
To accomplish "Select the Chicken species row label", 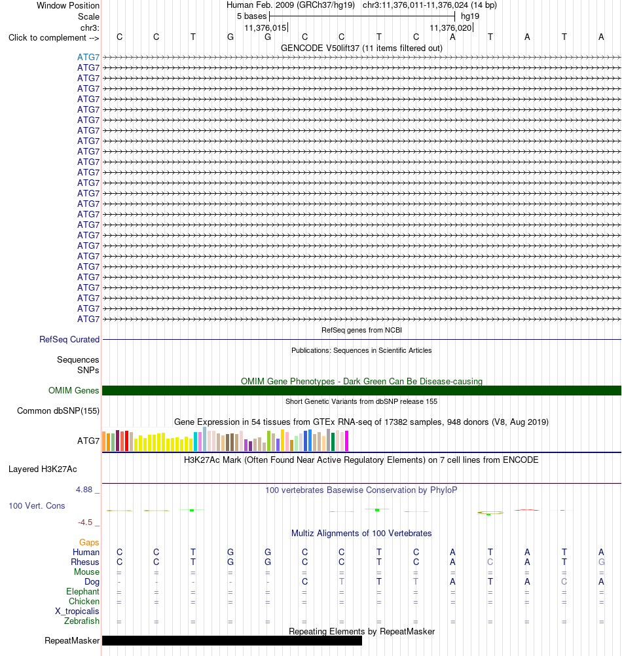I will (x=84, y=602).
